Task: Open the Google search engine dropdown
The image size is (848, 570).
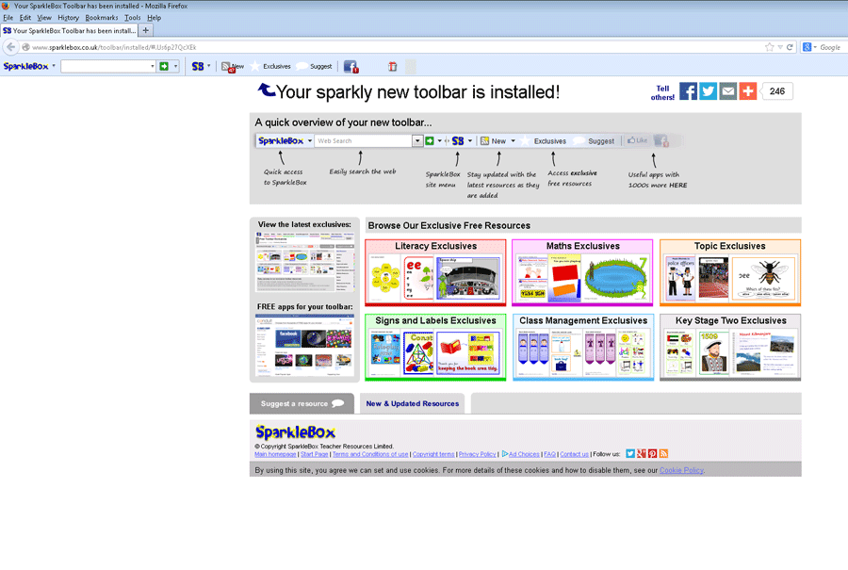Action: 811,47
